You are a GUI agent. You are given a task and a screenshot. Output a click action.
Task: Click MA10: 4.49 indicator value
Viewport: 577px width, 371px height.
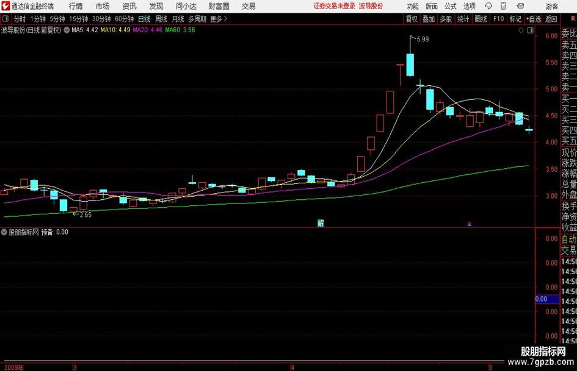[x=115, y=30]
